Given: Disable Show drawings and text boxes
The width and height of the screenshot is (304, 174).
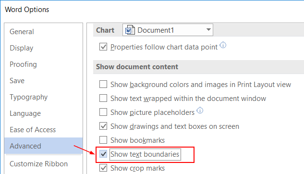Looking at the screenshot, I should 103,126.
